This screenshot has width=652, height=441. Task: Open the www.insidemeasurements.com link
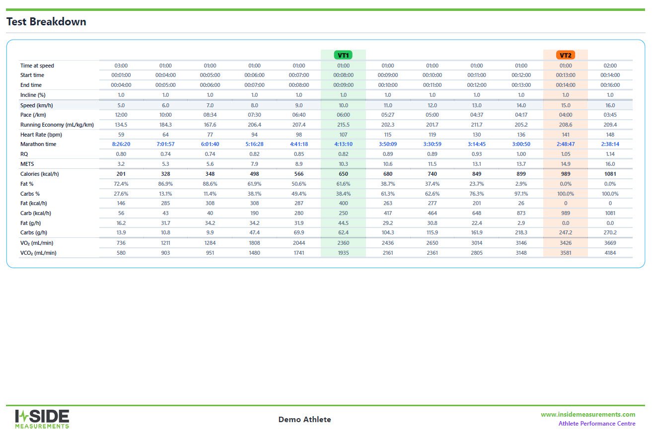(588, 414)
